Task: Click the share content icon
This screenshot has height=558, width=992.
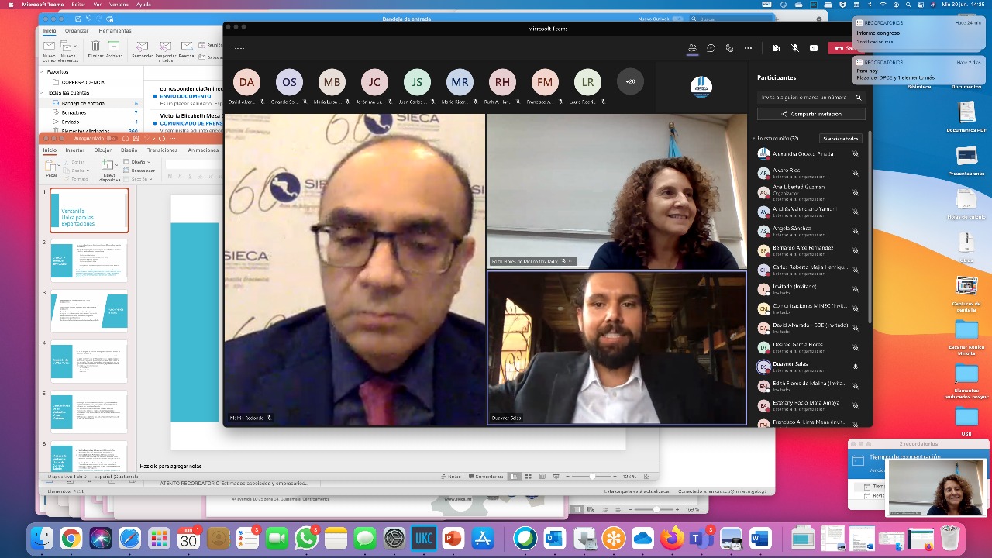Action: pyautogui.click(x=813, y=48)
